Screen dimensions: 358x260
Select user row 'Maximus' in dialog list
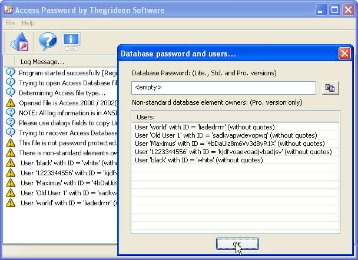click(235, 144)
